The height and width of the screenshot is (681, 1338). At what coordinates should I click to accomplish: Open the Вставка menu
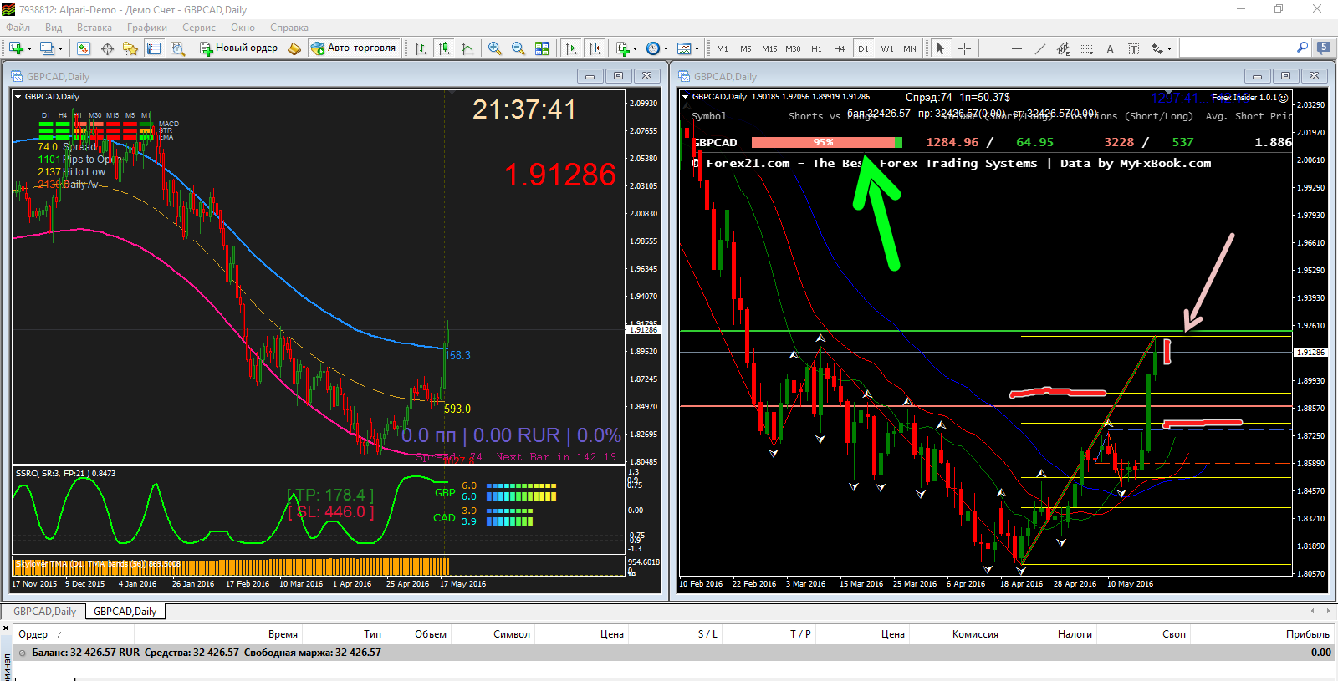click(x=94, y=28)
